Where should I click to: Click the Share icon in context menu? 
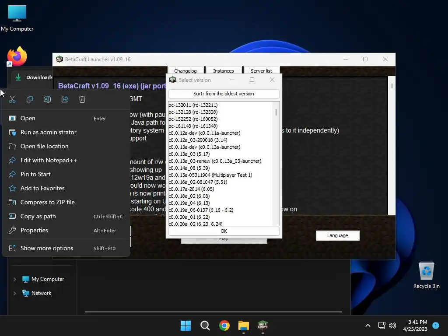(x=65, y=99)
